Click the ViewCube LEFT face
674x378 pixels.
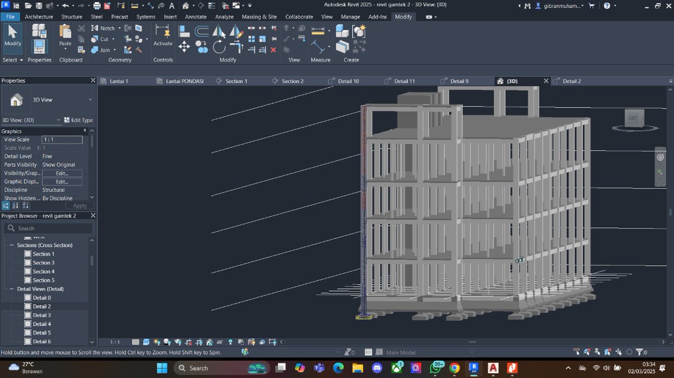pos(633,118)
